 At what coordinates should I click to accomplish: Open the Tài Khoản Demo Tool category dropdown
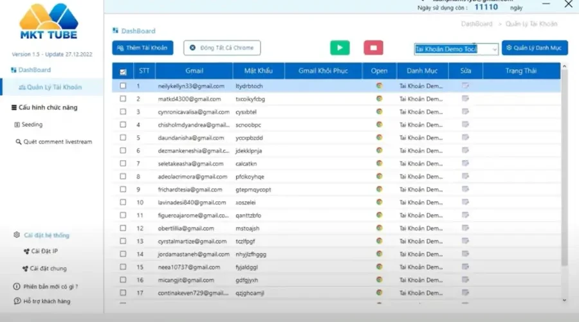[x=456, y=49]
